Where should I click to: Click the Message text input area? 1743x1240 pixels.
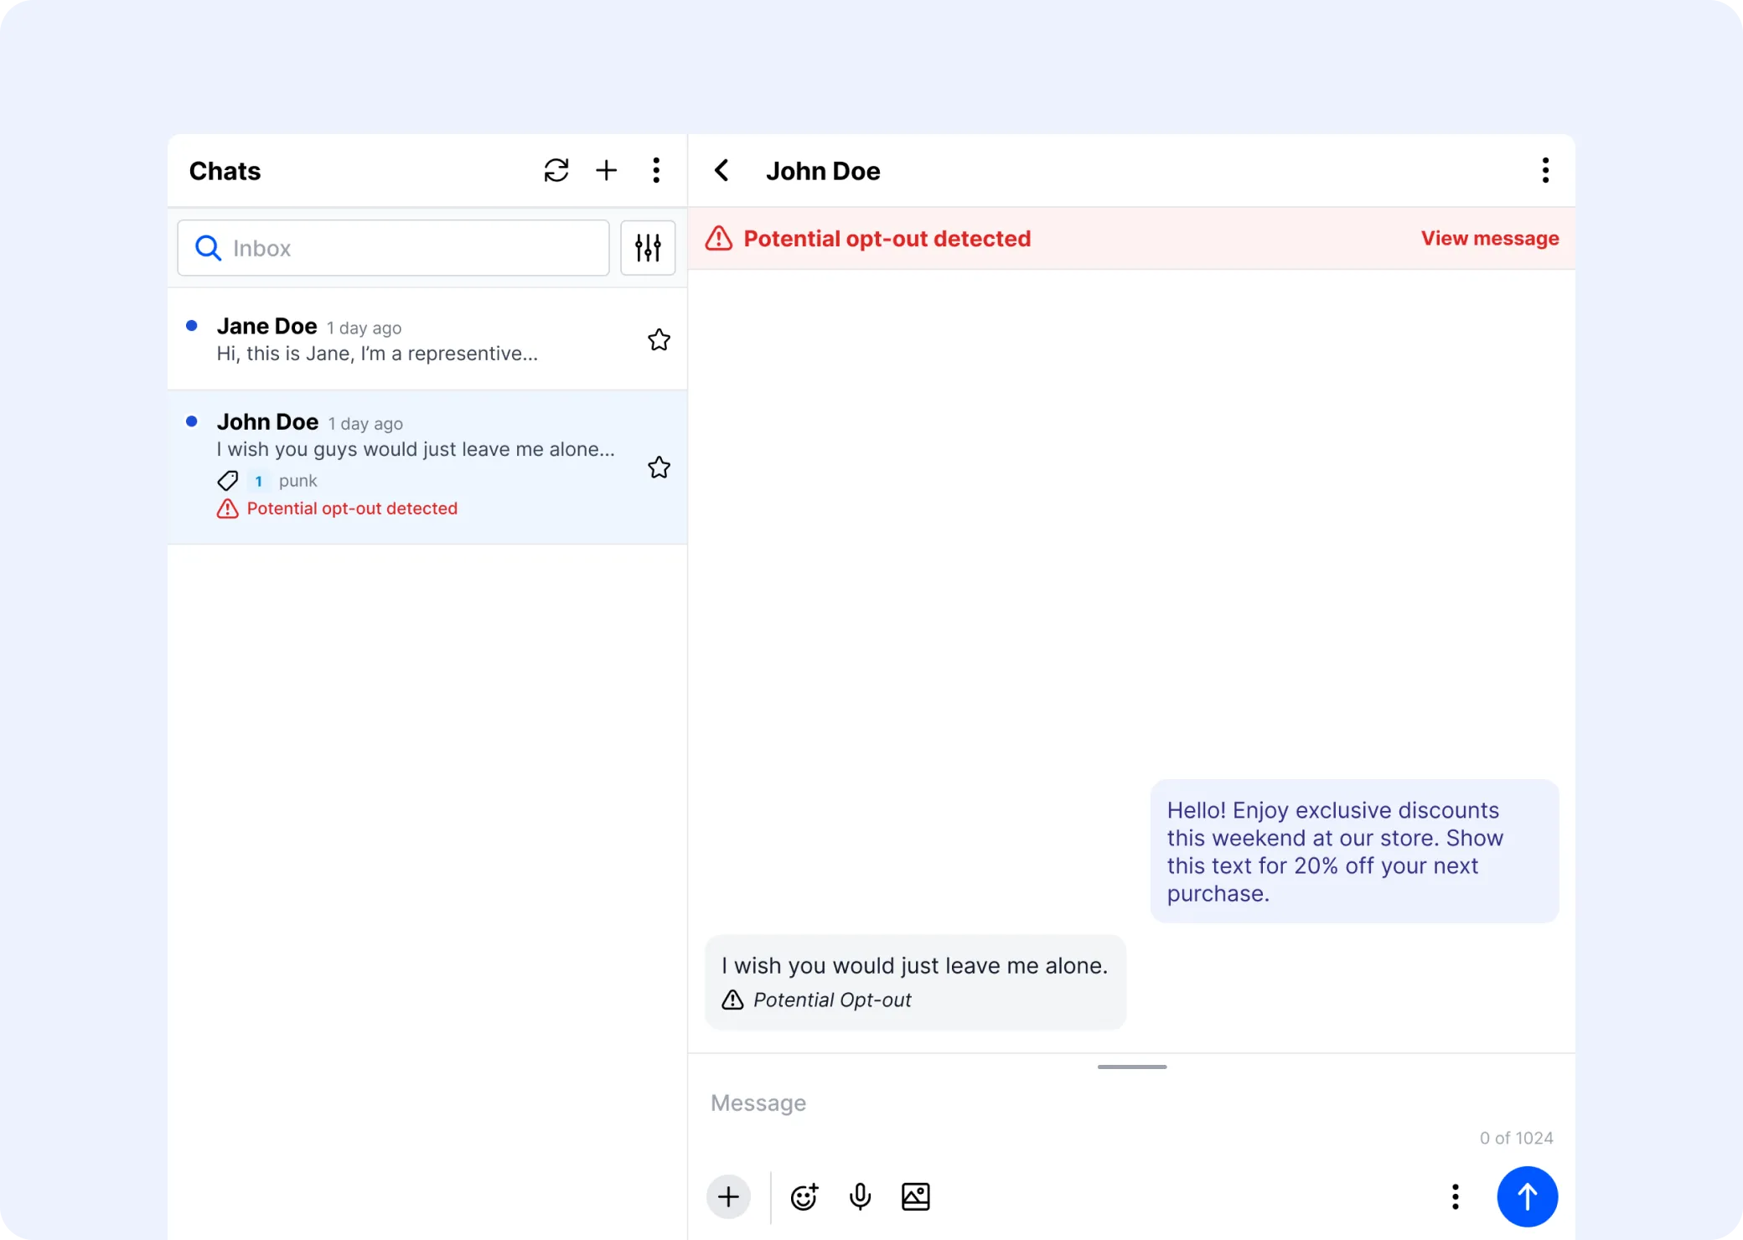pyautogui.click(x=1131, y=1103)
